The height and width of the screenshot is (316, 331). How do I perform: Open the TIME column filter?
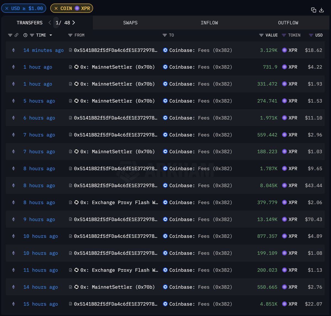coord(32,35)
